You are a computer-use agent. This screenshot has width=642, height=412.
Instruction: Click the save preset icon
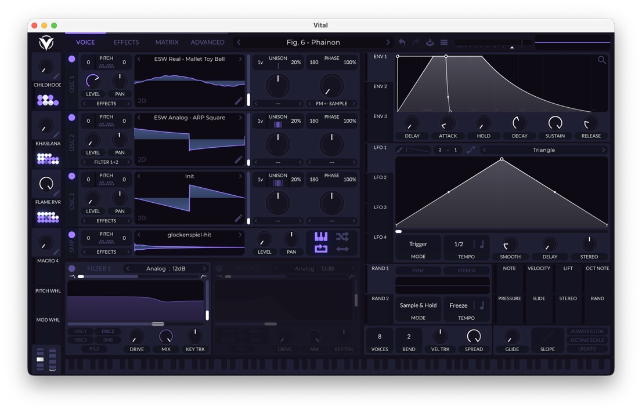pyautogui.click(x=430, y=42)
